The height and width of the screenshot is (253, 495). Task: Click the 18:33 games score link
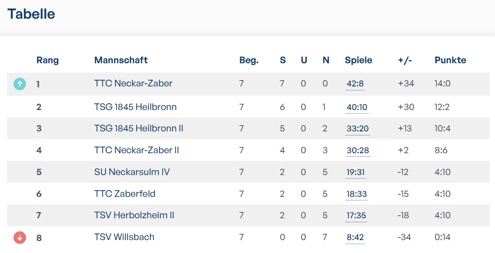(357, 194)
